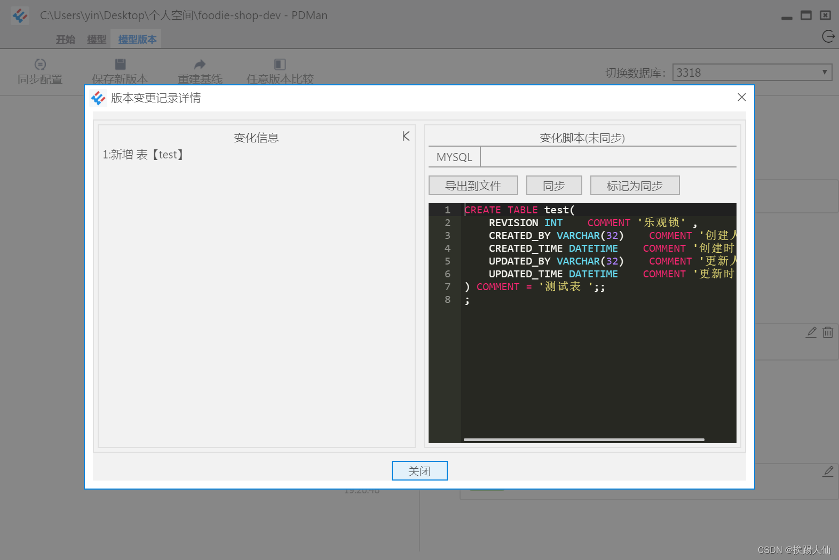Click the 任意版本比较 toolbar label
Screen dimensions: 839x560
280,79
